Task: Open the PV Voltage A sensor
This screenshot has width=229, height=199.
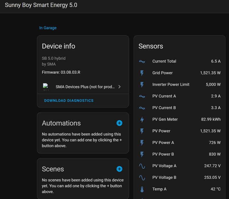Action: click(x=179, y=166)
